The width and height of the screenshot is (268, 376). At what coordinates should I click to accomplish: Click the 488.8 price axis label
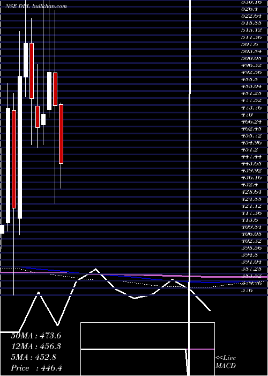[250, 79]
